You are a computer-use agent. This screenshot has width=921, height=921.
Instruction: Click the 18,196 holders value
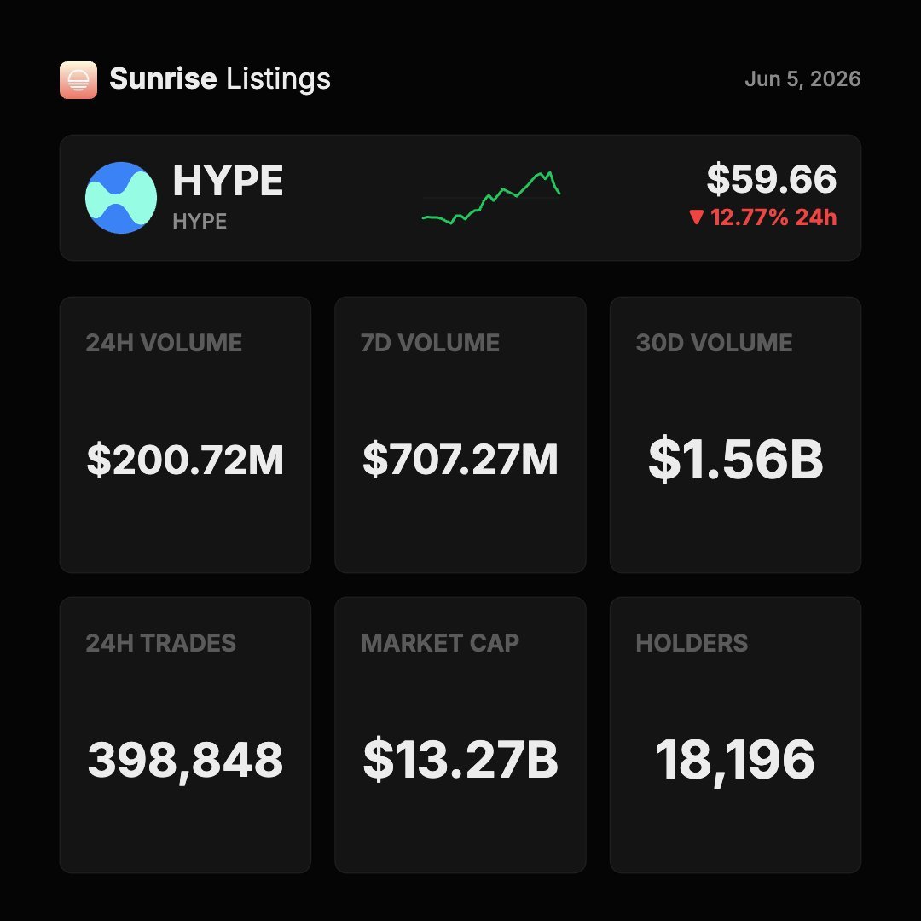pos(735,762)
